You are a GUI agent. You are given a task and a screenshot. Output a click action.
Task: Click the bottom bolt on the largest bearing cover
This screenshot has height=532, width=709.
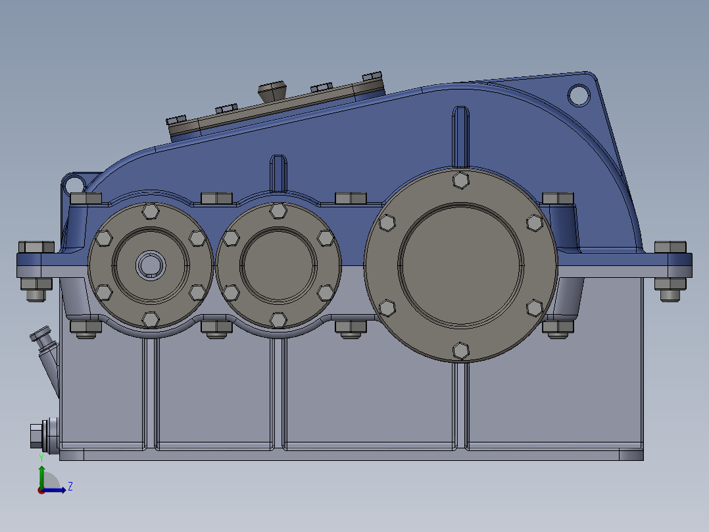pyautogui.click(x=461, y=350)
